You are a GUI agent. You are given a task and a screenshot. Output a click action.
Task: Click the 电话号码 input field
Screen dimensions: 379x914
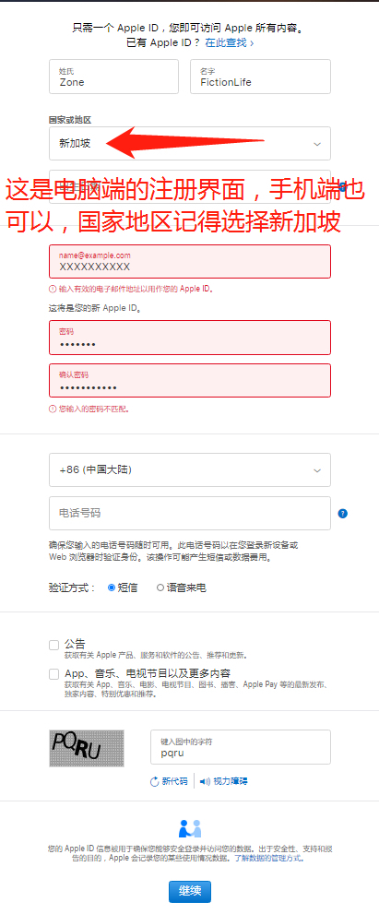(x=190, y=514)
